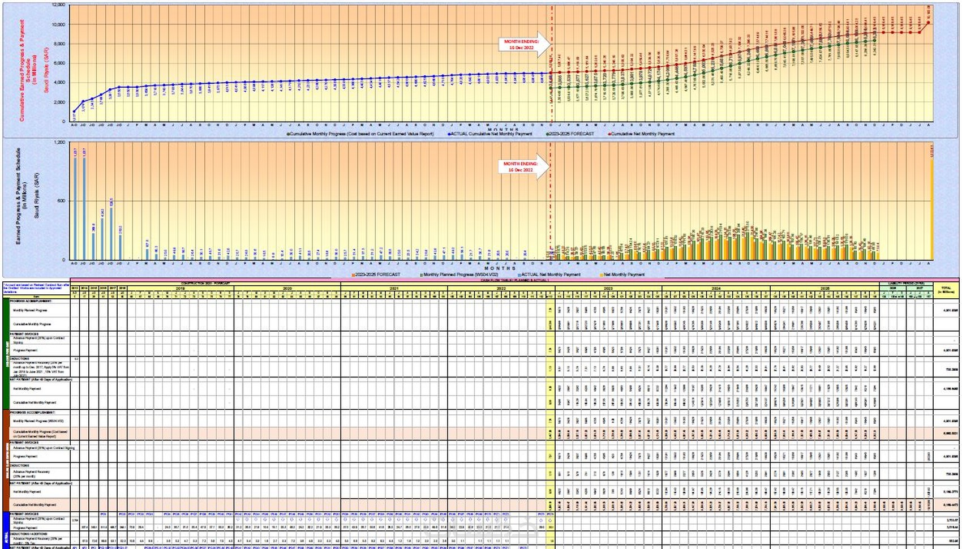Click the final red data point of the forecast line
Image resolution: width=962 pixels, height=549 pixels.
pyautogui.click(x=929, y=23)
